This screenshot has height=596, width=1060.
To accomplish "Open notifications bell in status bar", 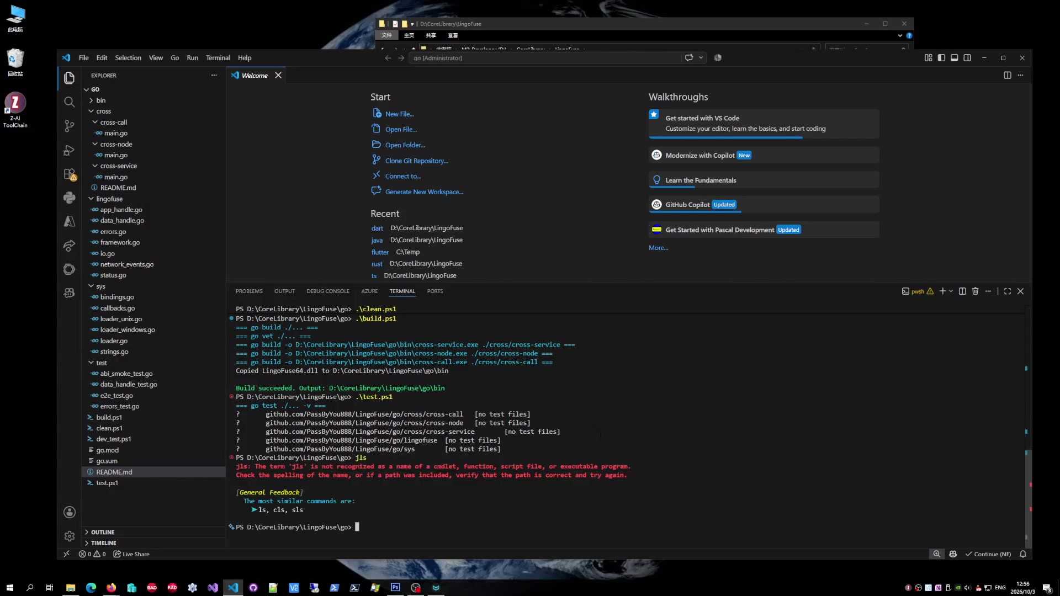I will click(x=1022, y=554).
